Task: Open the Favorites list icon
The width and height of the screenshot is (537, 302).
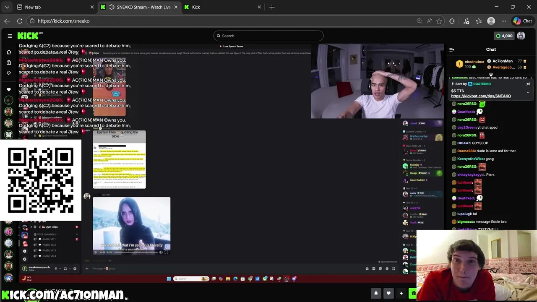Action: [x=479, y=21]
